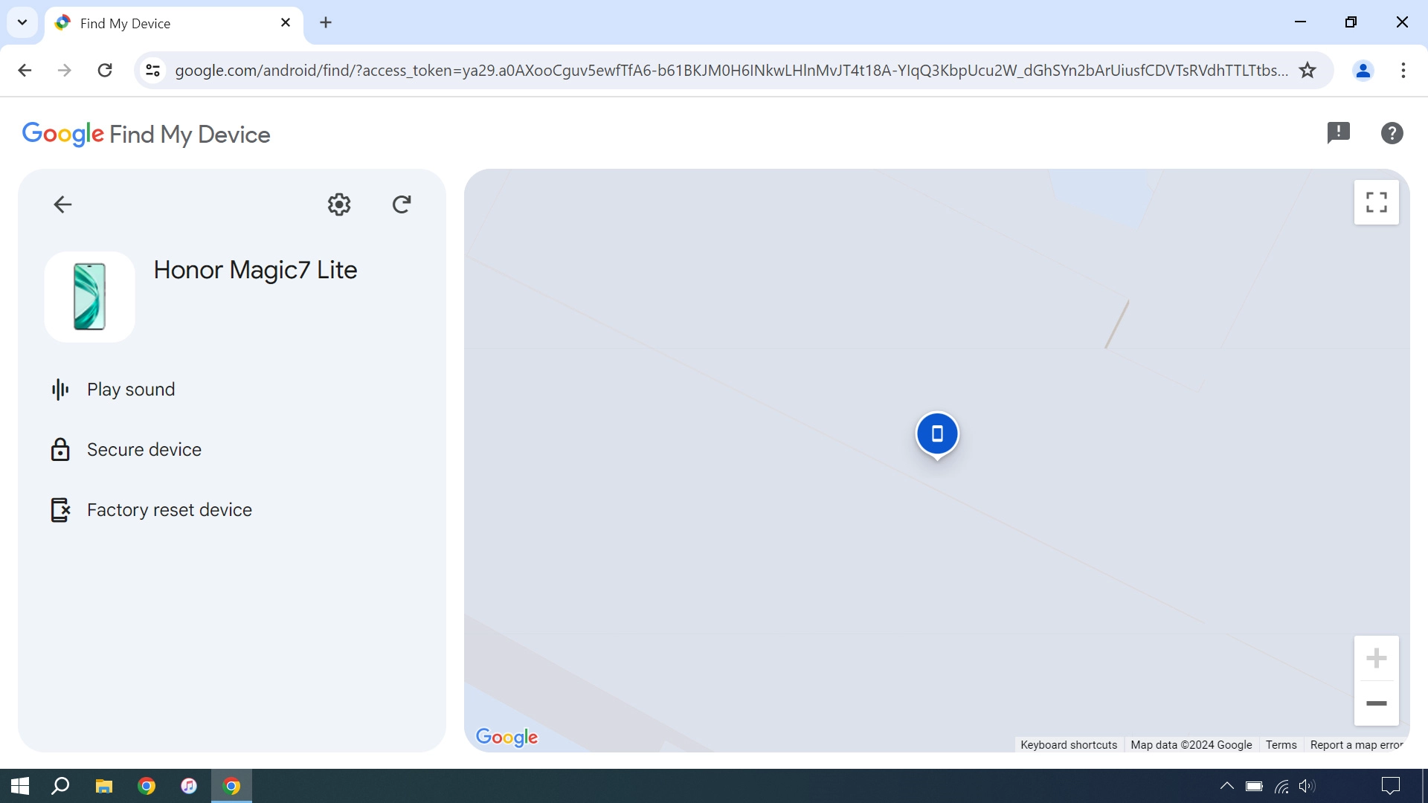
Task: Click the phone location marker on the map
Action: pyautogui.click(x=937, y=433)
